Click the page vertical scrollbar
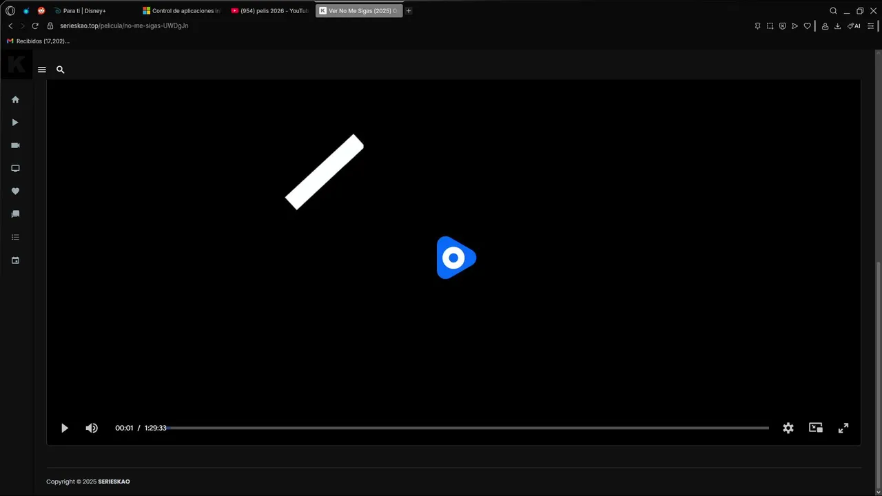Screen dimensions: 882x496 tap(879, 375)
